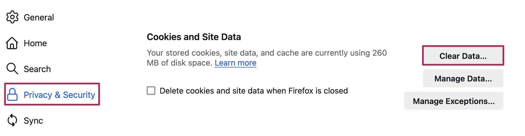Screen dimensions: 525x136
Task: Open the Learn more link
Action: point(235,63)
